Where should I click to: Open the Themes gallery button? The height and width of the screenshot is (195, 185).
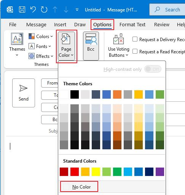(17, 45)
